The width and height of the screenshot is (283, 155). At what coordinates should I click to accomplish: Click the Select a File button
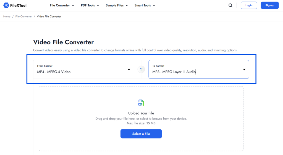coord(141,134)
